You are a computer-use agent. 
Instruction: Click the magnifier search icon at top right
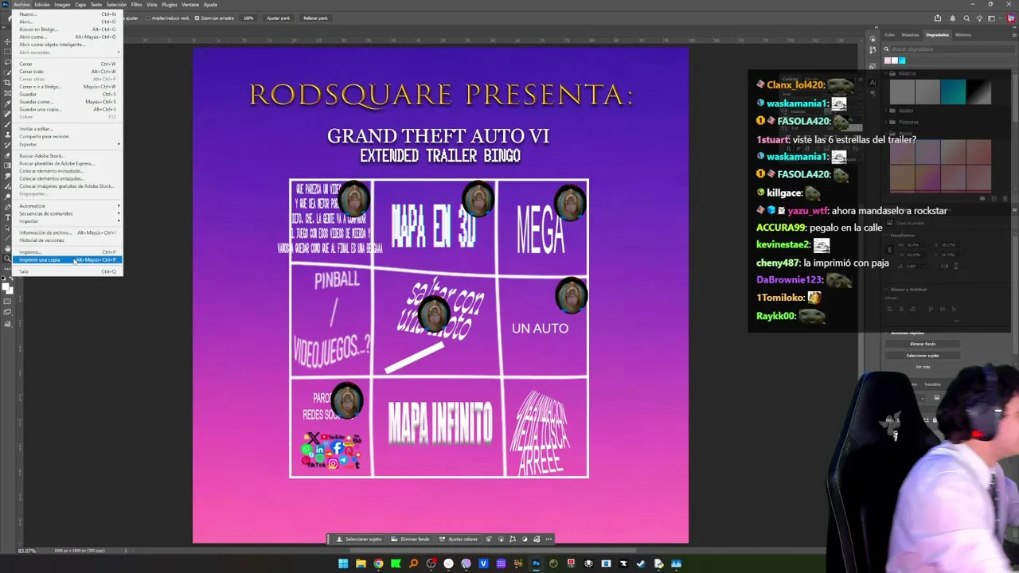(967, 18)
